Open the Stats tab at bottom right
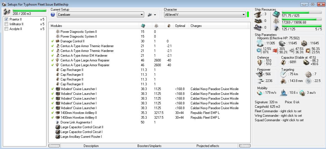326x149 pixels. tap(245, 146)
